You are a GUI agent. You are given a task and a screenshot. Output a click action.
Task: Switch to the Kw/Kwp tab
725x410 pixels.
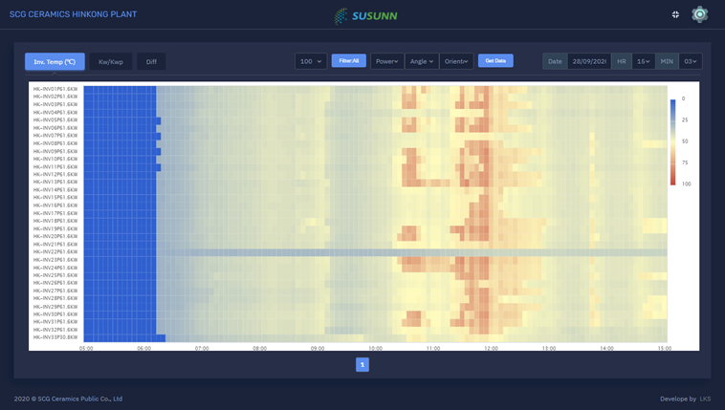point(111,61)
